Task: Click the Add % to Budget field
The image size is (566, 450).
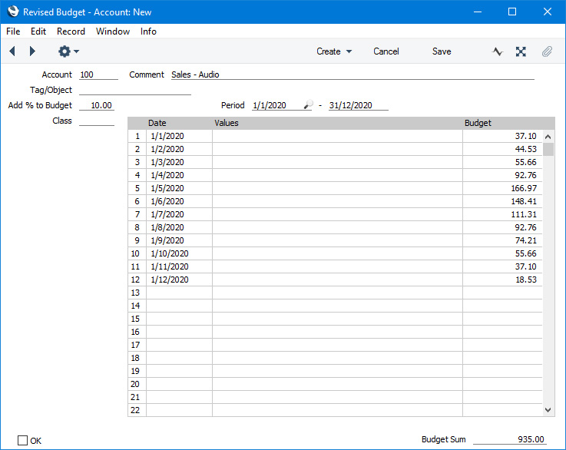Action: (97, 105)
